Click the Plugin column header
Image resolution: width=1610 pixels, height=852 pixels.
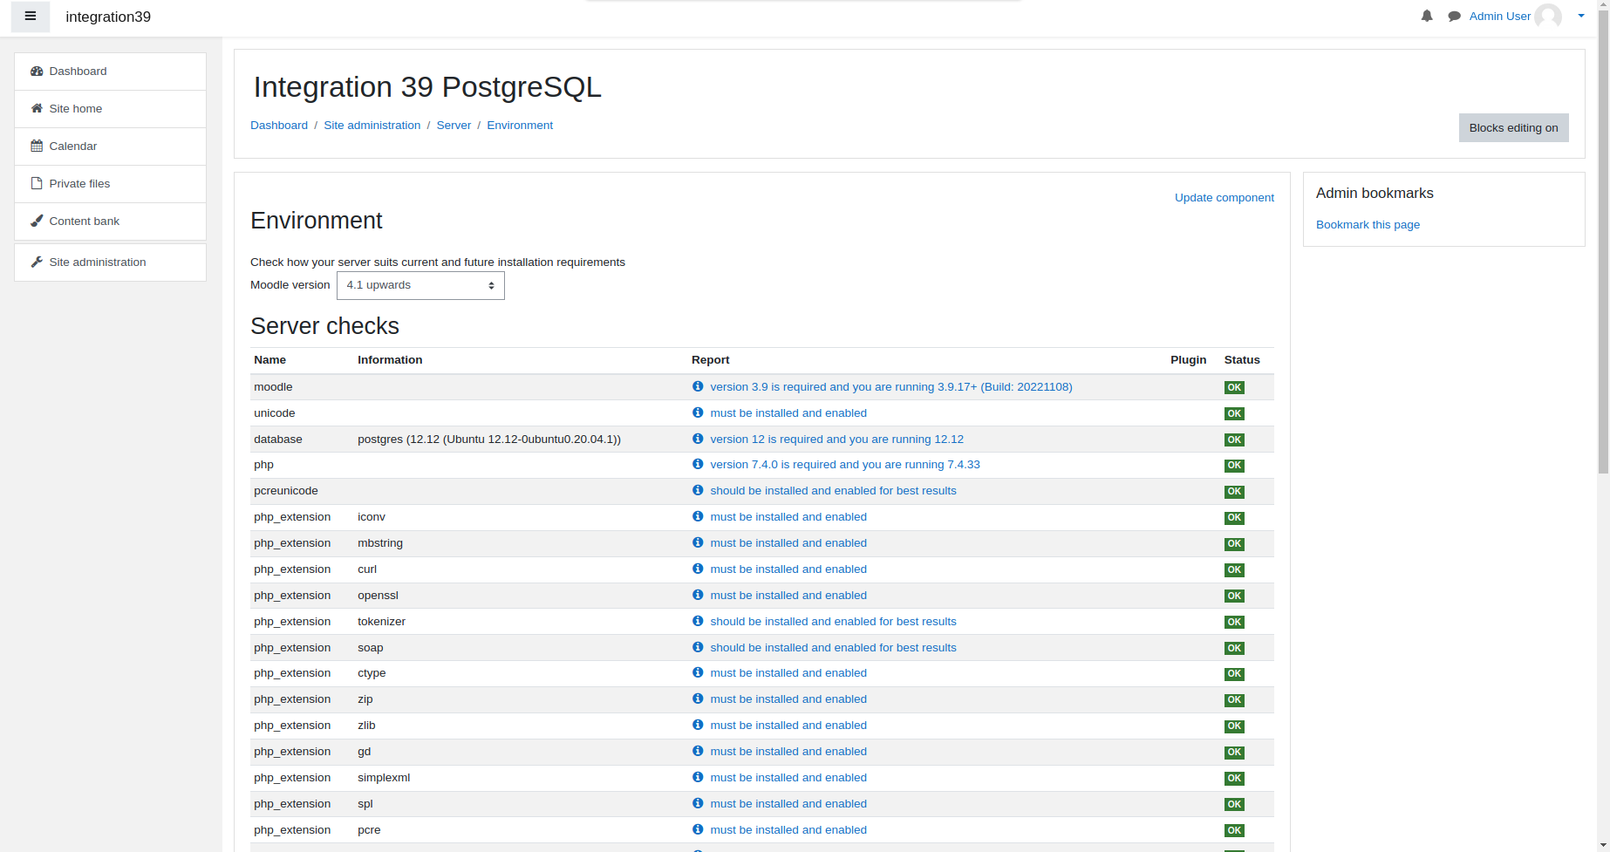coord(1188,360)
